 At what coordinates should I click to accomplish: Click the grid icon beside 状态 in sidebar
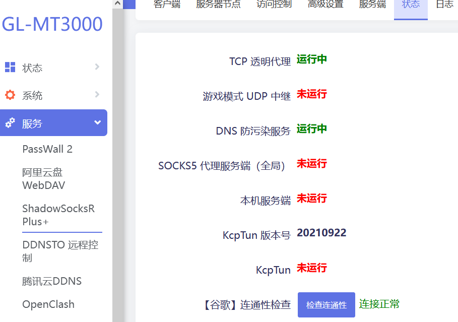[9, 67]
